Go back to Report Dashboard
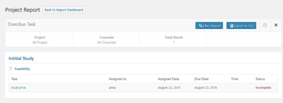 (64, 10)
